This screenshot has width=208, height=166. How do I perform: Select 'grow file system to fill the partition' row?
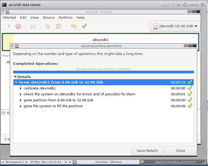(104, 106)
